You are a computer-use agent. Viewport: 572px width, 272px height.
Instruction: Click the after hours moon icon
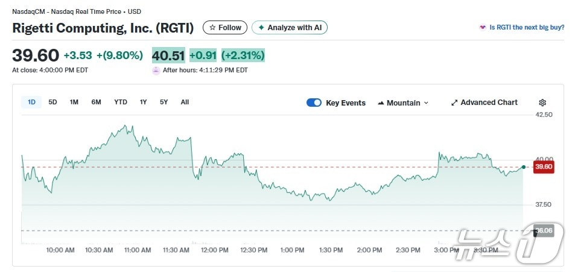point(156,70)
